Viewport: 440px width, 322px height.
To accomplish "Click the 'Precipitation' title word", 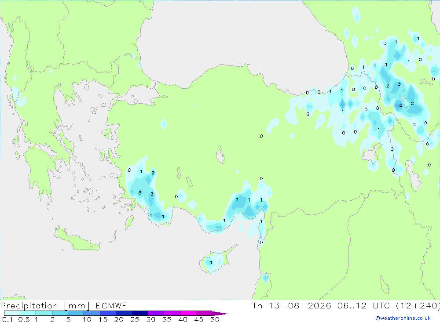I will coord(29,306).
